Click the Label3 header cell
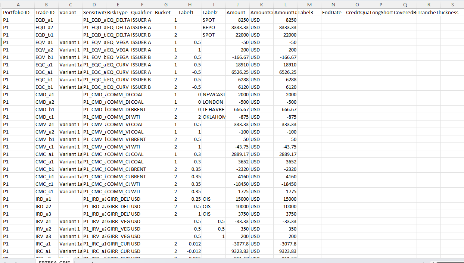 pyautogui.click(x=306, y=12)
